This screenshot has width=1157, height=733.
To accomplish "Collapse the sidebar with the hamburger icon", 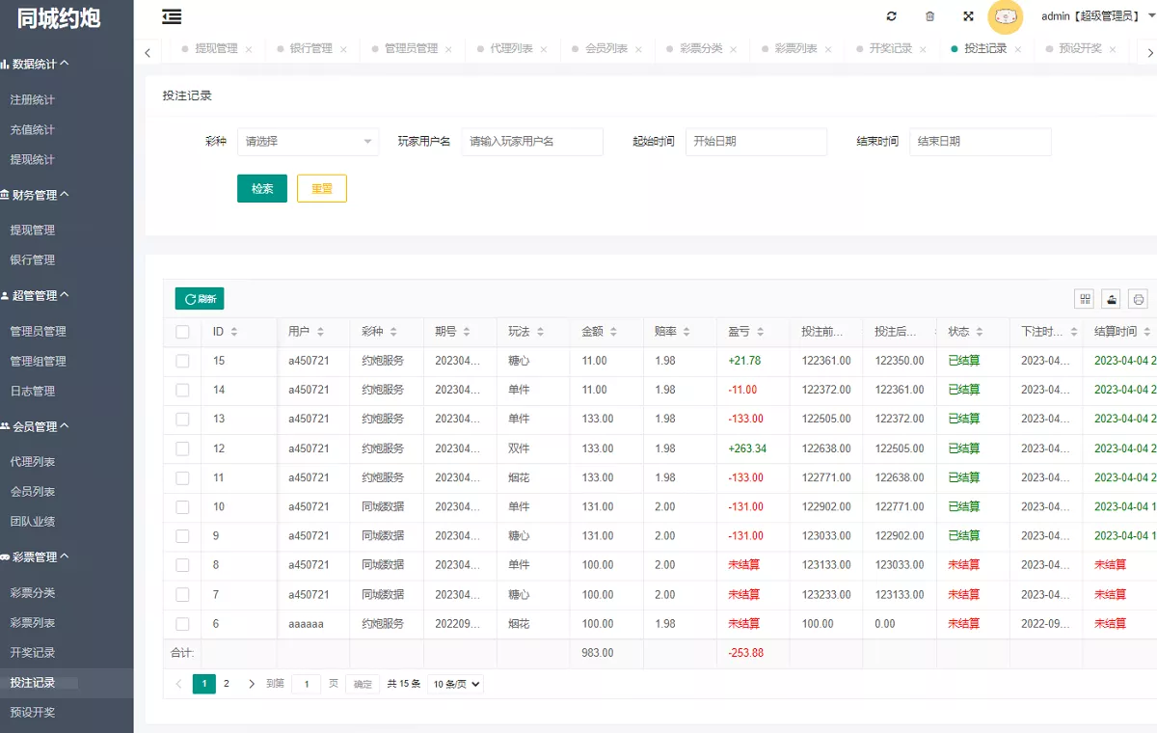I will [171, 16].
